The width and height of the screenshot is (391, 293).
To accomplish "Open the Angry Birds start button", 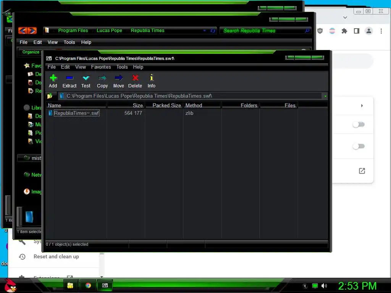I will 10,285.
